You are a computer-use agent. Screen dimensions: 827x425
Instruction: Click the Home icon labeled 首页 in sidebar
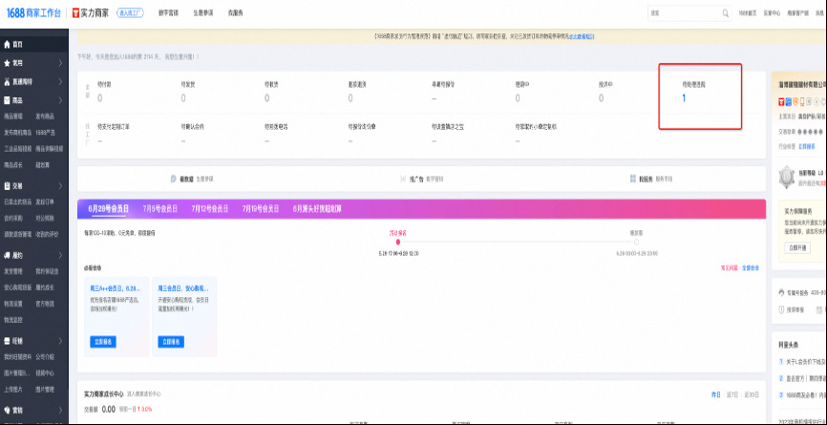pos(7,44)
